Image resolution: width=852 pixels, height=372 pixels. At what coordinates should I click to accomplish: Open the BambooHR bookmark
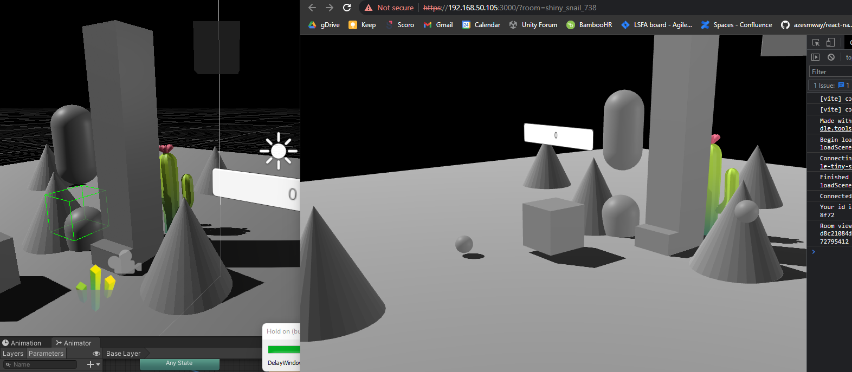589,25
